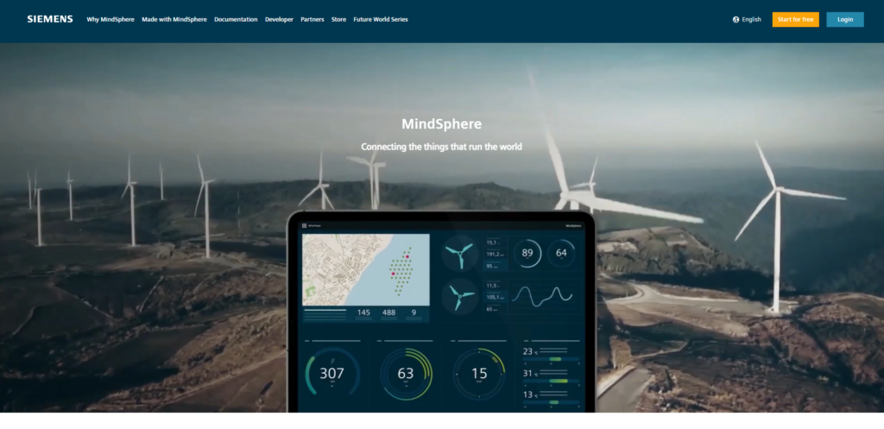Click the circular gauge showing 64
The width and height of the screenshot is (884, 429).
point(561,254)
